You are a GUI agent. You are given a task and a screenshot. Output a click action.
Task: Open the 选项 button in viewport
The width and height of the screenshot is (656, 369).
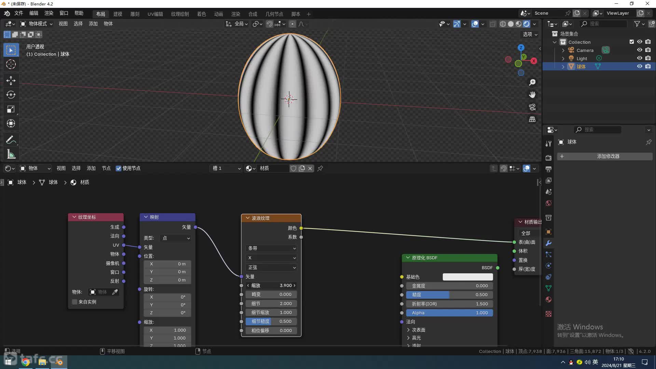click(x=530, y=34)
